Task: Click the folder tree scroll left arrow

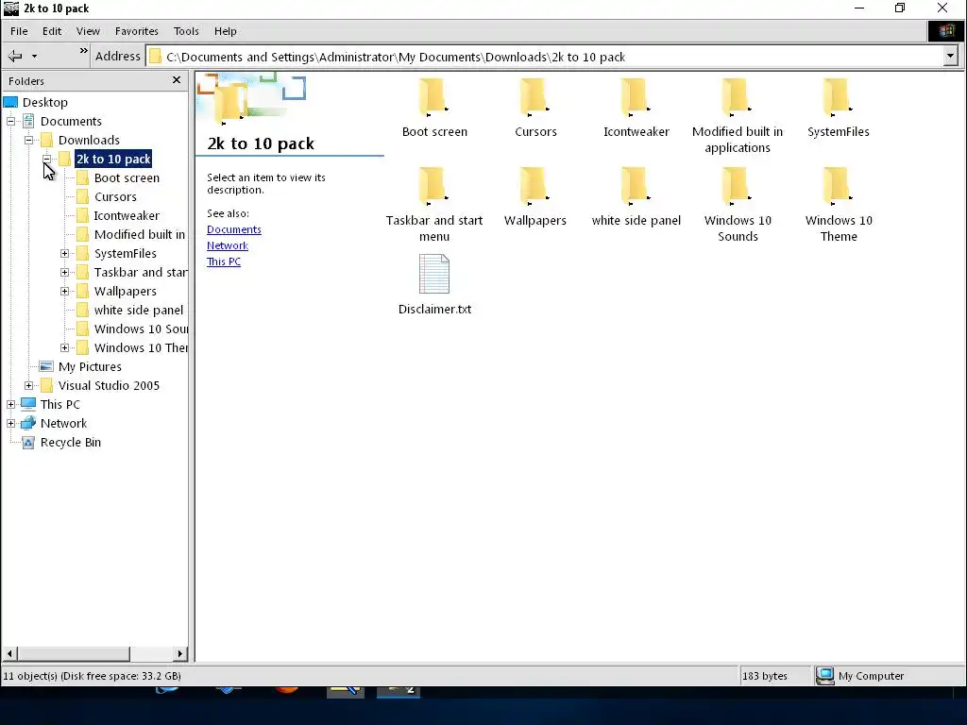Action: (x=9, y=653)
